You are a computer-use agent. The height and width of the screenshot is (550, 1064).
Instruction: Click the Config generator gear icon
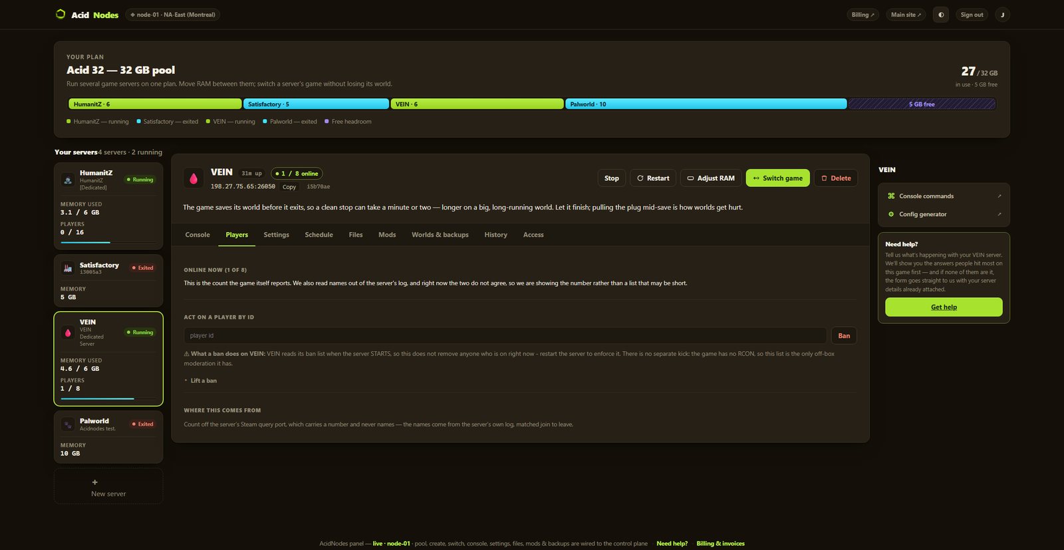tap(891, 214)
